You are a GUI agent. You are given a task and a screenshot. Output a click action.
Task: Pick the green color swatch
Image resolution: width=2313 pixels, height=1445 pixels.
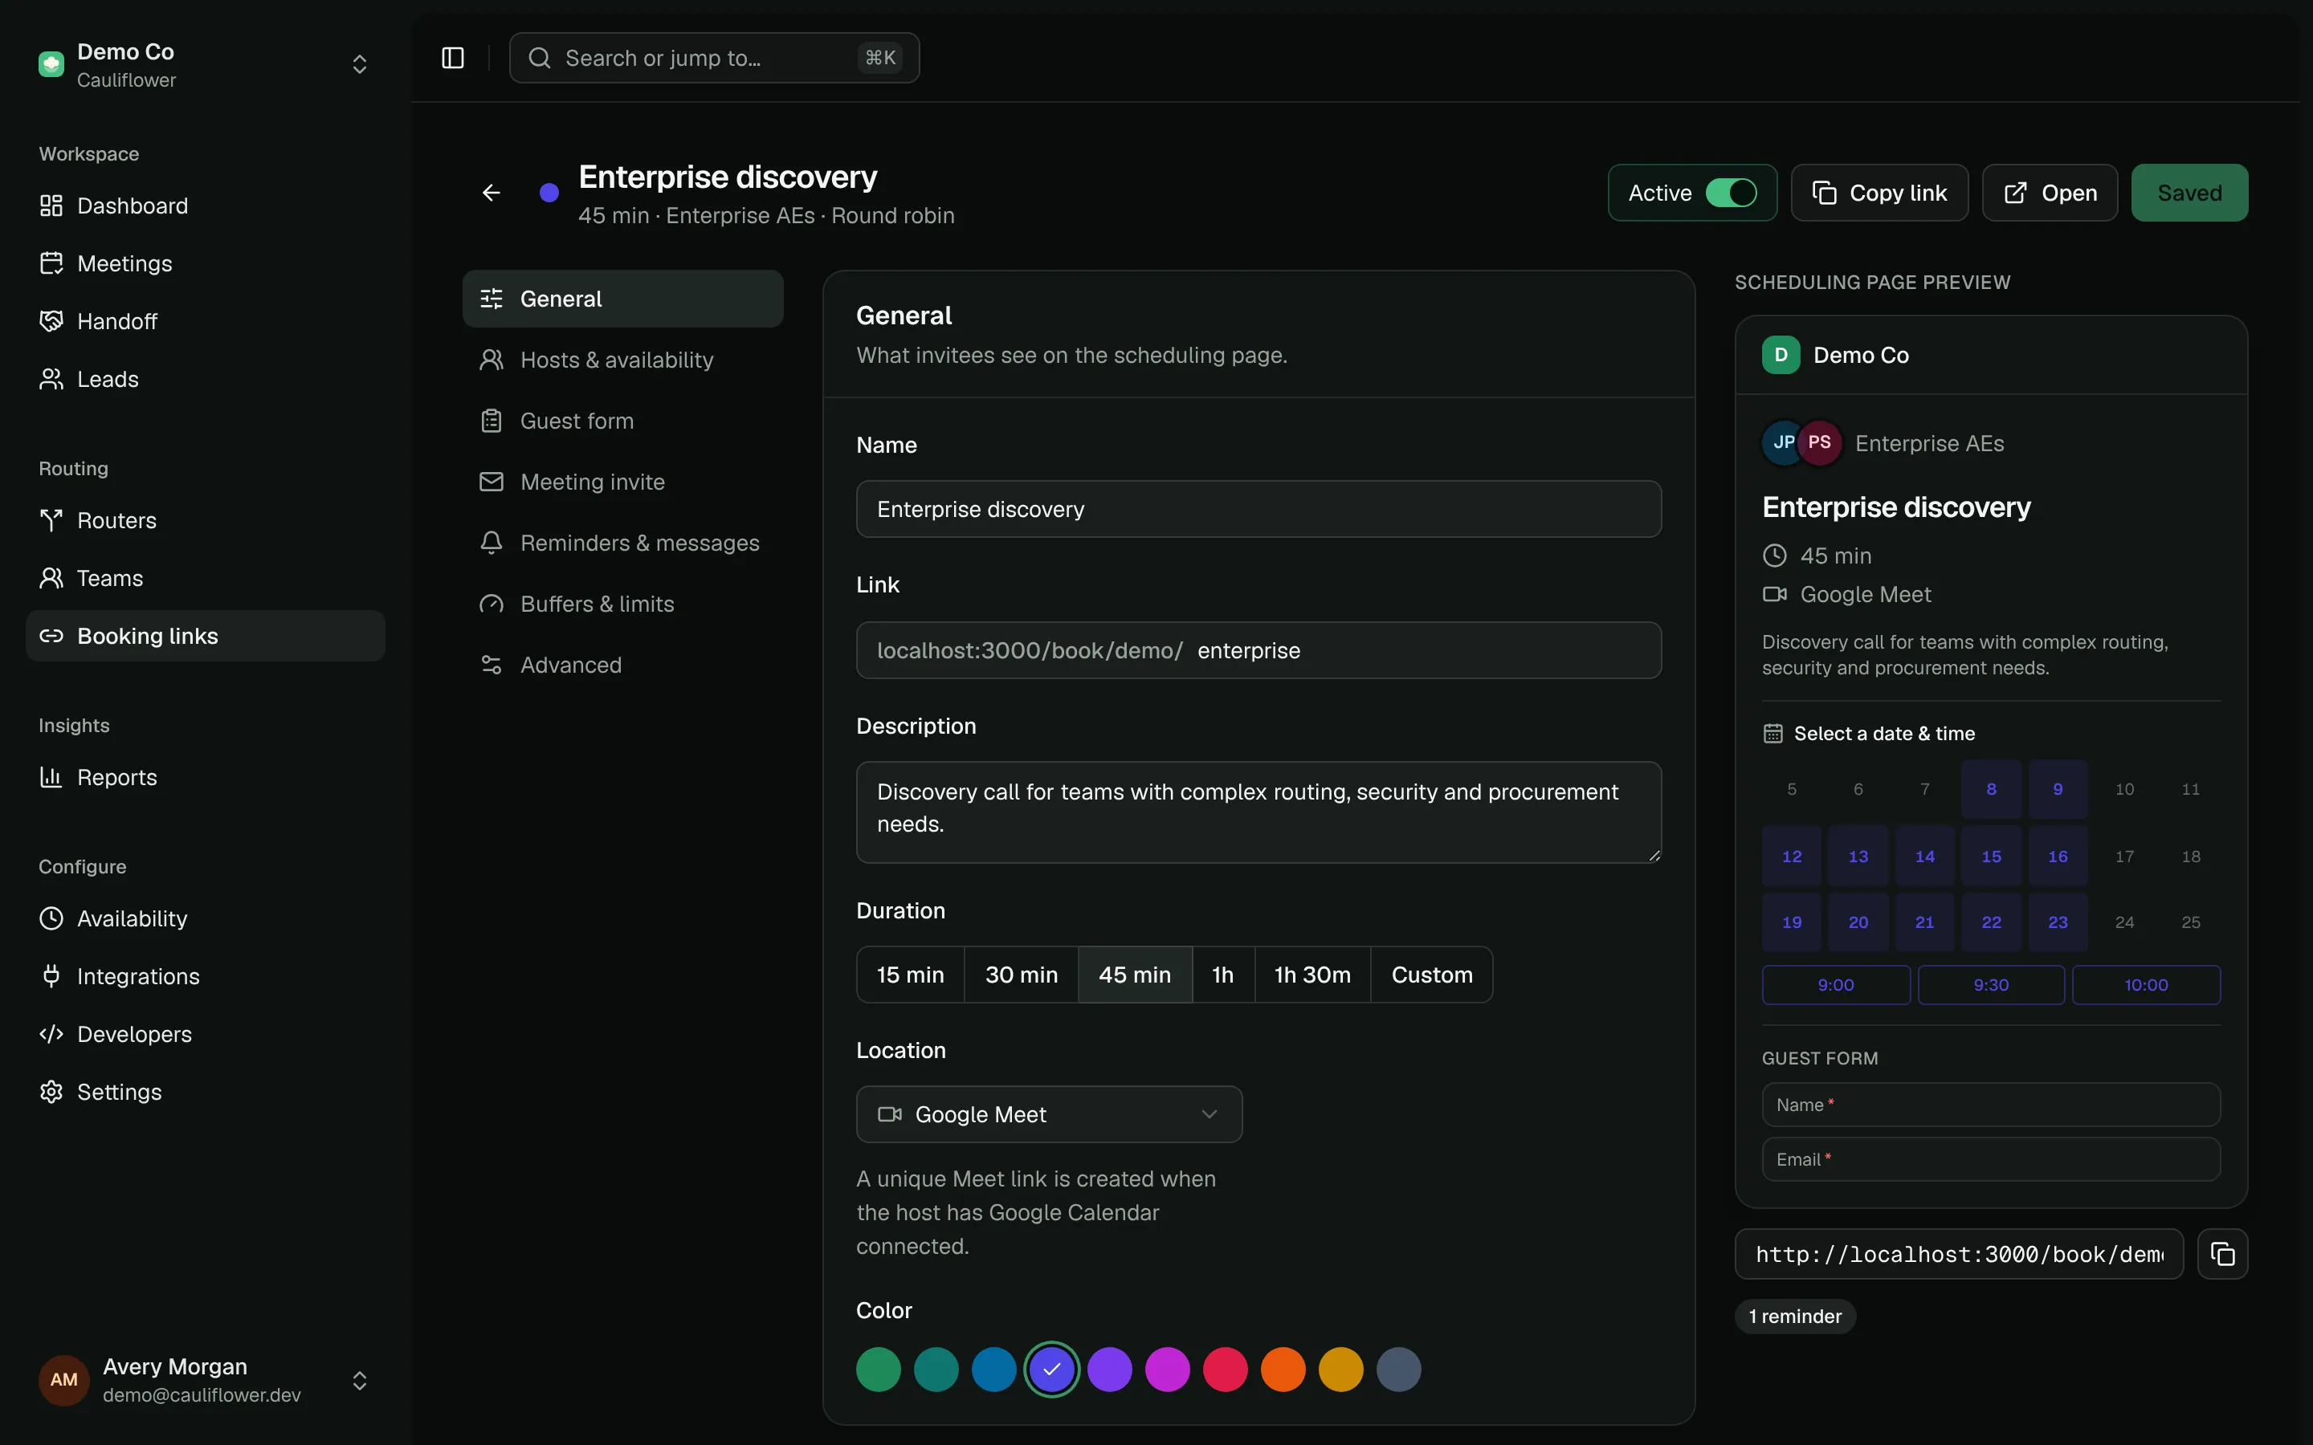tap(879, 1370)
